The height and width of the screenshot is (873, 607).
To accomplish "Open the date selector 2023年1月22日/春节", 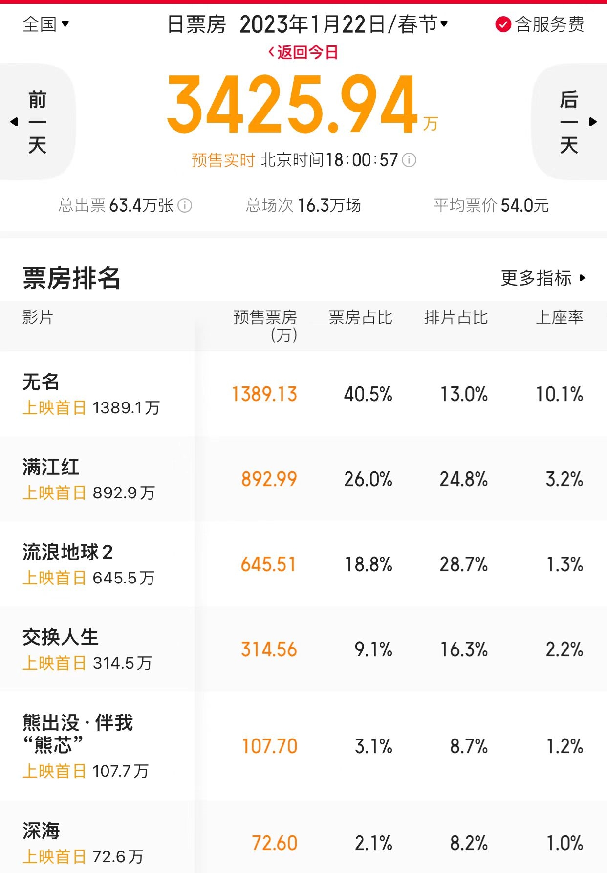I will (344, 24).
